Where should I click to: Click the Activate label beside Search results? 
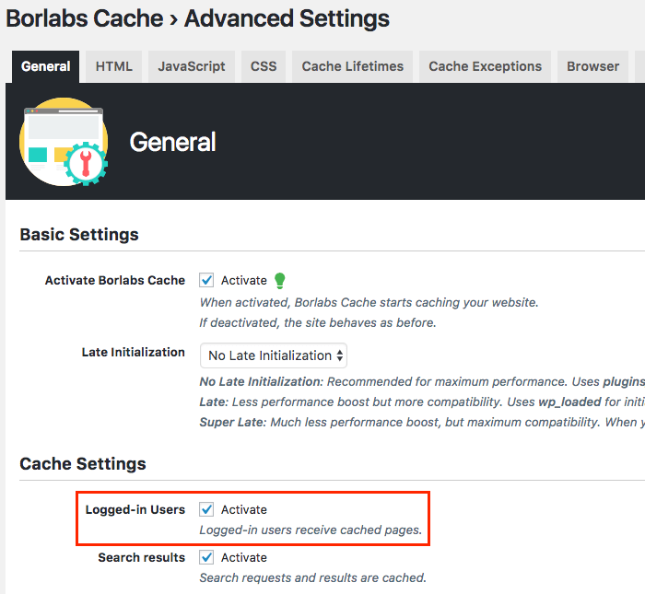click(244, 557)
